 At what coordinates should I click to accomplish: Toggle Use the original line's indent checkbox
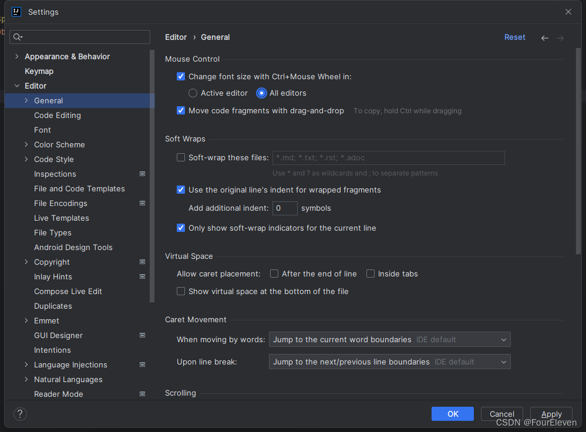coord(181,190)
